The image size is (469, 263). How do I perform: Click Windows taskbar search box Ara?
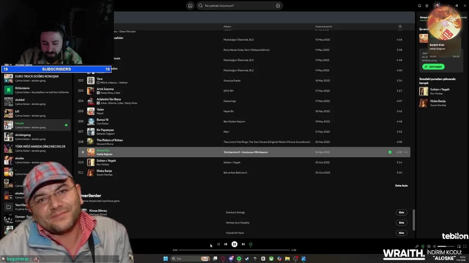tap(189, 259)
